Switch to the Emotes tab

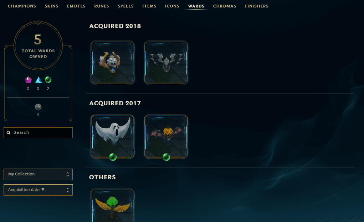coord(76,6)
